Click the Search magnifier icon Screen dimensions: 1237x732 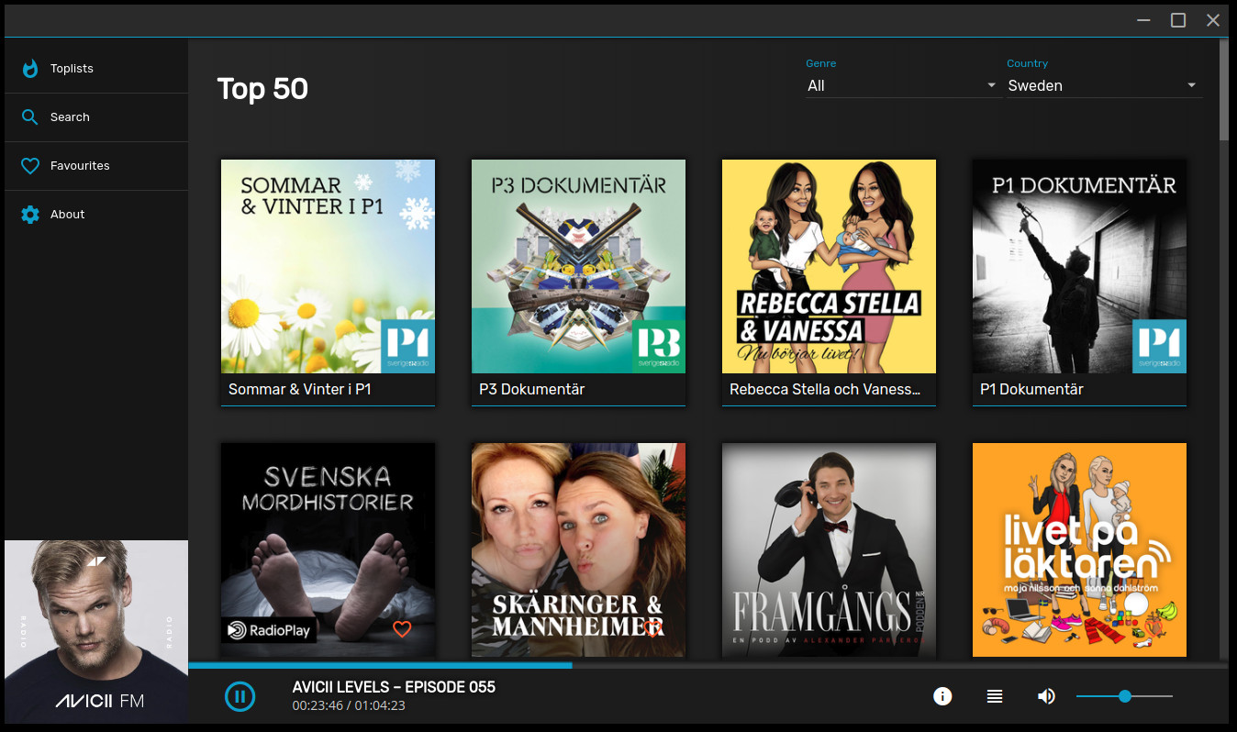tap(30, 117)
